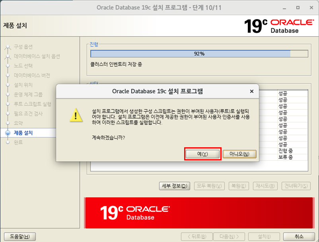The image size is (319, 242).
Task: Maximize the installer window
Action: 298,8
